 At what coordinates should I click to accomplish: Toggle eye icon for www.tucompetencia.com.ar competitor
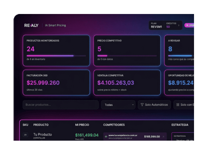(x=106, y=137)
